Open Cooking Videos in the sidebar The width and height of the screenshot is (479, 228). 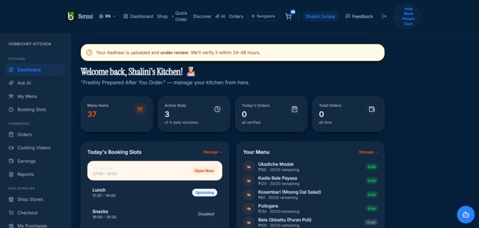(35, 148)
